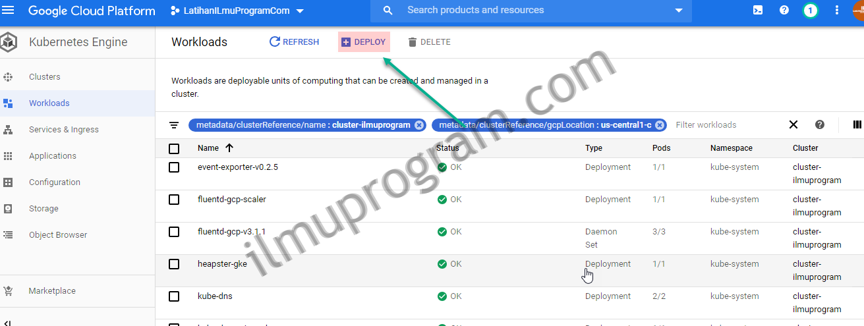This screenshot has height=326, width=864.
Task: Click the Services & Ingress sidebar icon
Action: pyautogui.click(x=8, y=130)
